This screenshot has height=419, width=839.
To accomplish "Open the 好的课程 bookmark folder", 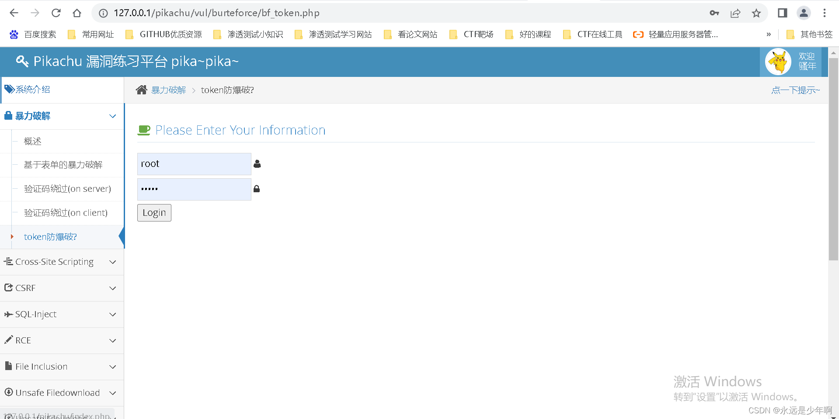I will coord(528,35).
